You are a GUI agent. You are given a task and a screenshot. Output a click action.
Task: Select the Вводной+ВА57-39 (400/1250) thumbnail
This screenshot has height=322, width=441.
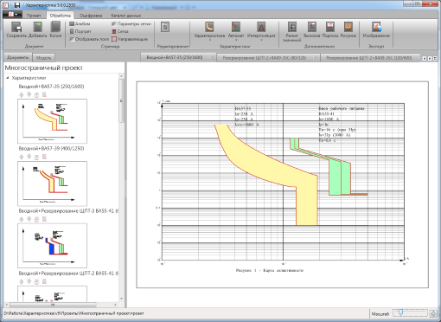pyautogui.click(x=52, y=184)
